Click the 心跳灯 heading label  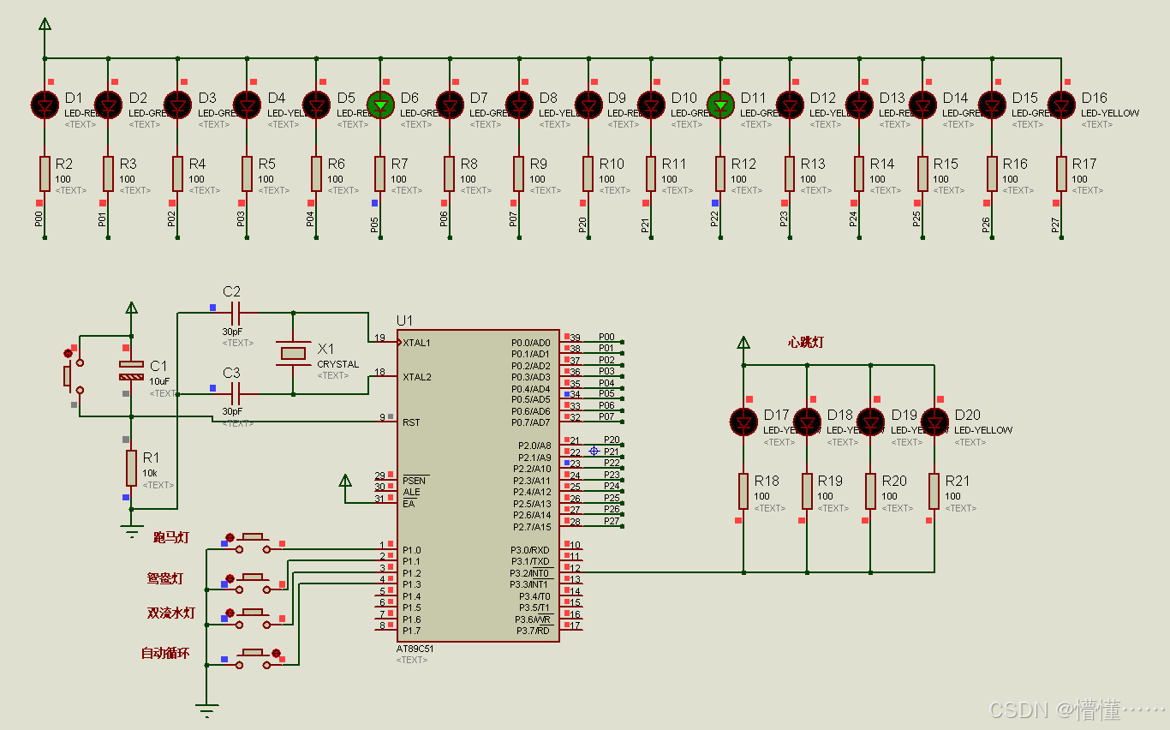tap(805, 342)
